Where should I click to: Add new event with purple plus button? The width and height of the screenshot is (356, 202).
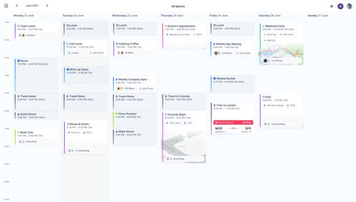[x=340, y=6]
